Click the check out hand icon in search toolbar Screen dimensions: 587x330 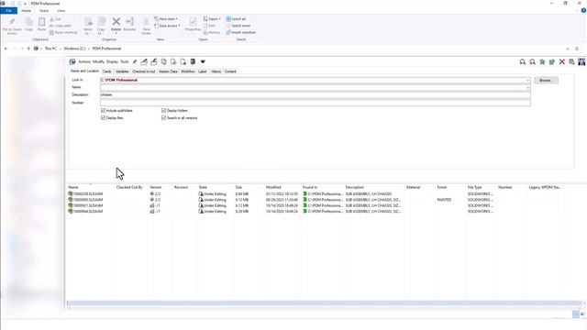point(144,61)
